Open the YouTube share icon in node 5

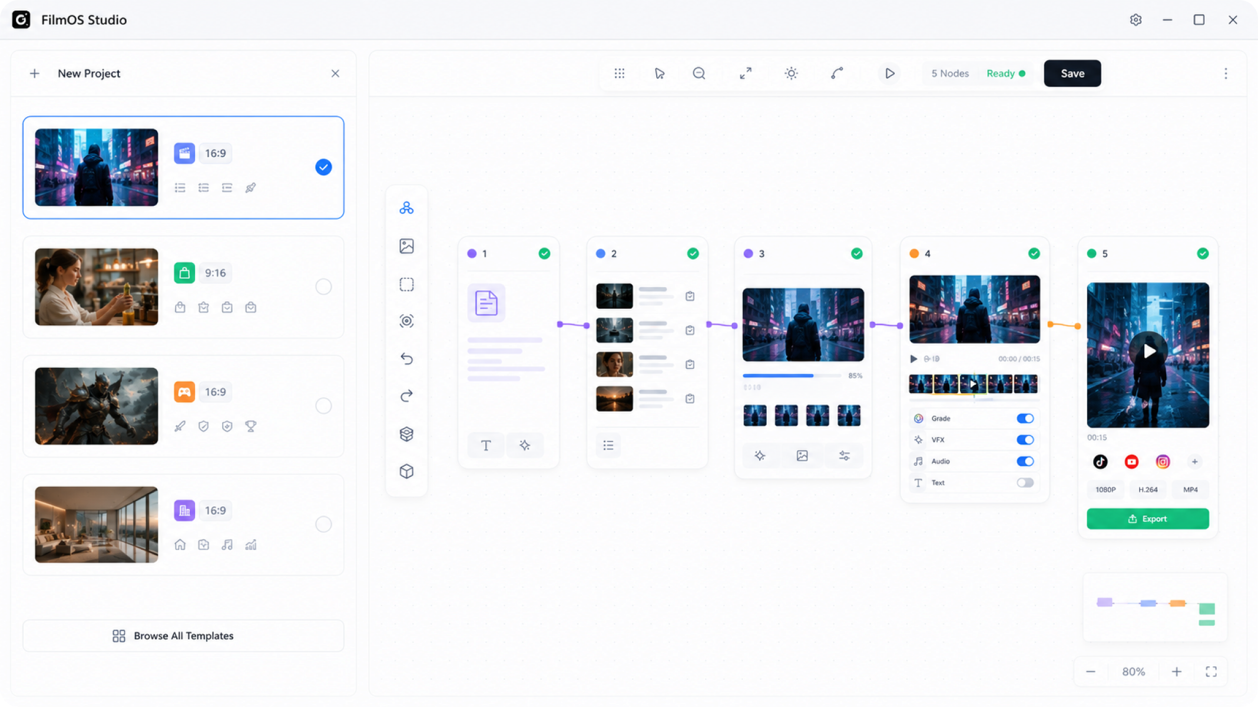[x=1131, y=462]
